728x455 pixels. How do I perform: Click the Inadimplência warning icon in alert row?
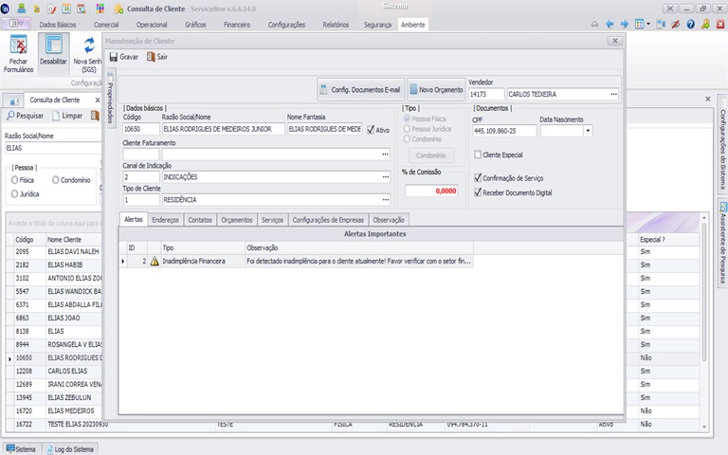click(155, 261)
